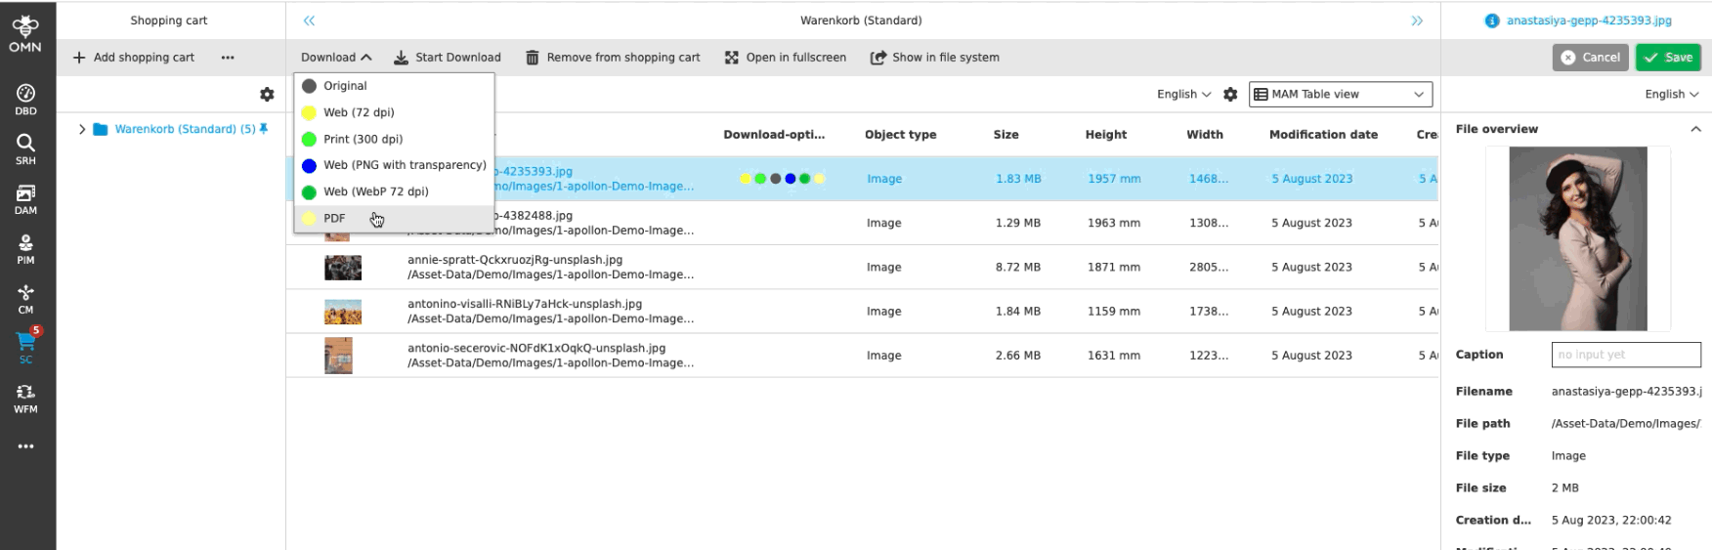Collapse the File overview section
Image resolution: width=1712 pixels, height=550 pixels.
point(1695,129)
